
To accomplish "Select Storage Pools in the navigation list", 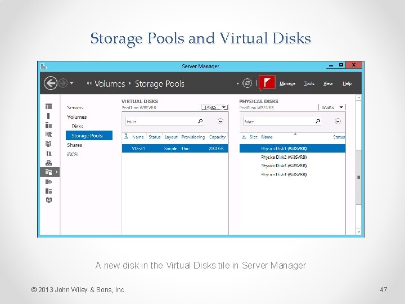I will coord(89,136).
